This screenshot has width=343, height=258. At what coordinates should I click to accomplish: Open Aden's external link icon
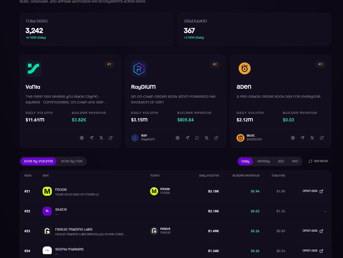(322, 138)
